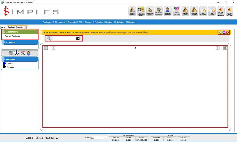Collapse the Assistente panel header

pyautogui.click(x=20, y=32)
